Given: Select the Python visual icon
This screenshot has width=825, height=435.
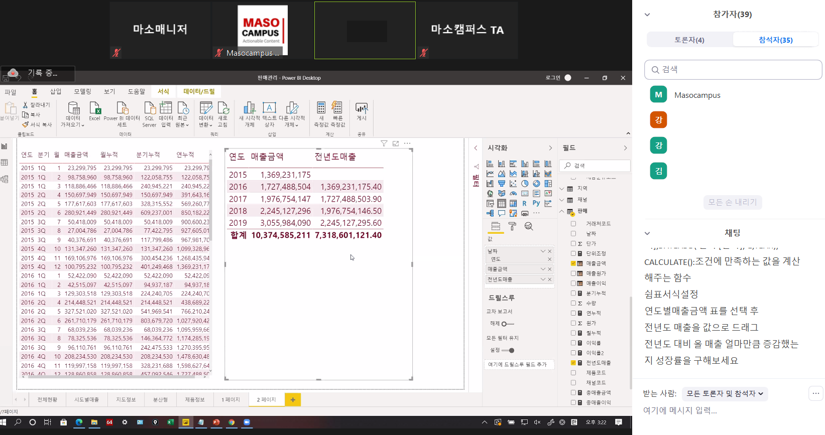Looking at the screenshot, I should tap(536, 204).
